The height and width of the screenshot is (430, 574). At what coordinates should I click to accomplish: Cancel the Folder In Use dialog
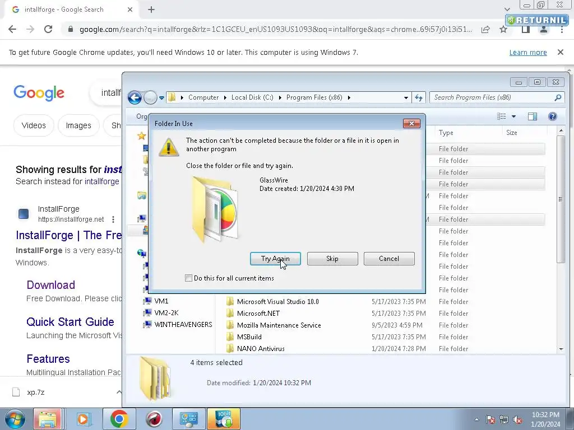pos(389,259)
